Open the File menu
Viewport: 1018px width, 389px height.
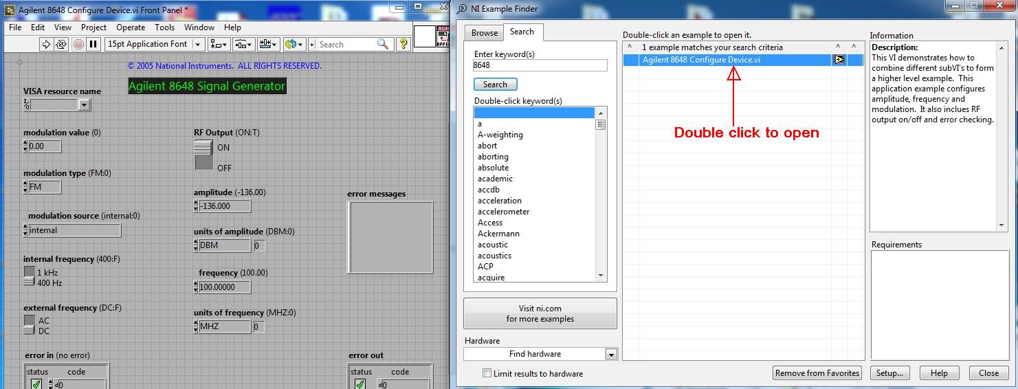click(x=15, y=27)
